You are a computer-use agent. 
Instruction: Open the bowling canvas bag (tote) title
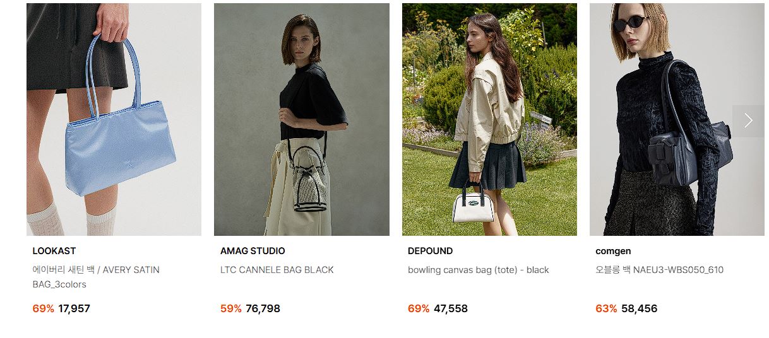click(479, 270)
